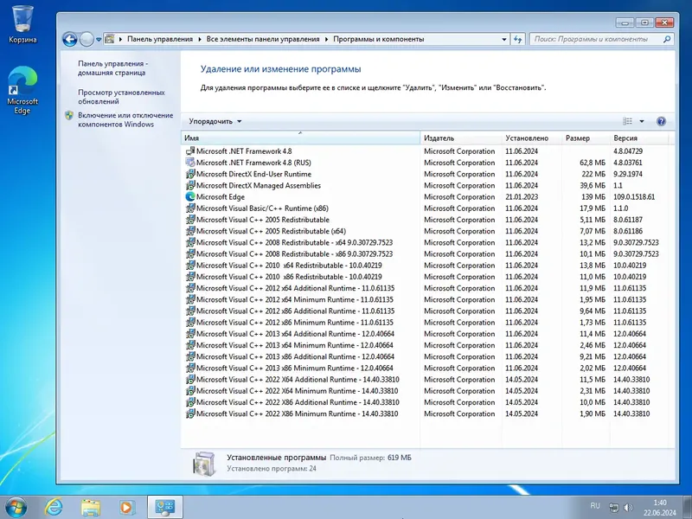
Task: Sort list by 'Установлено' column header
Action: click(x=532, y=138)
